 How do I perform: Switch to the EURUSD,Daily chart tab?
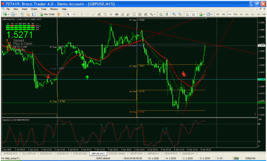click(80, 153)
